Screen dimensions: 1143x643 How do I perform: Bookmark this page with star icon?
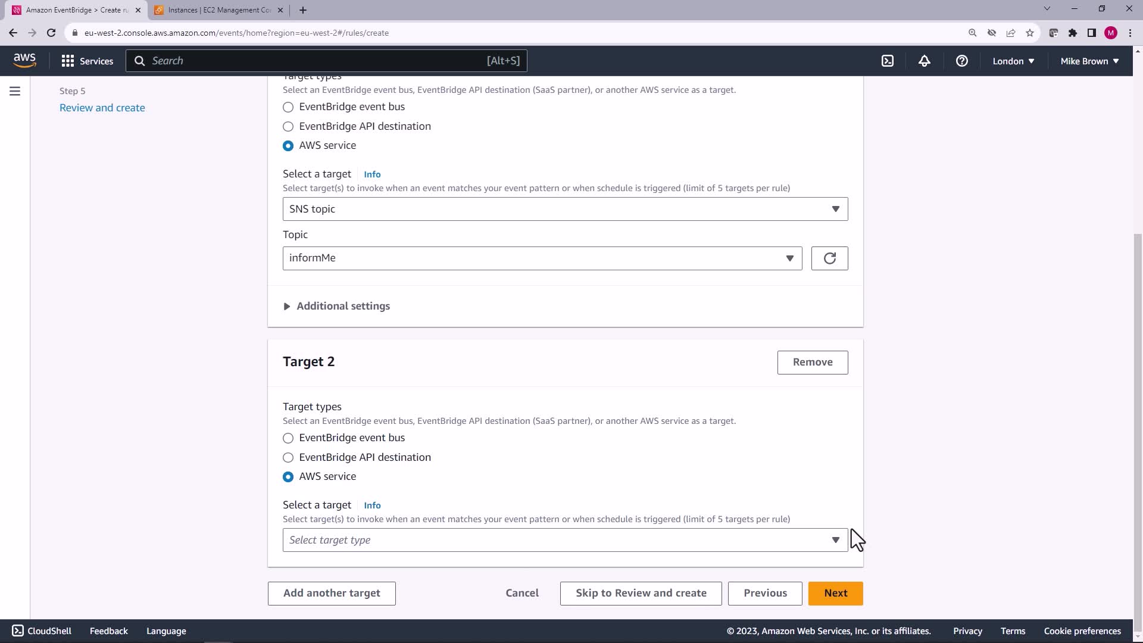pyautogui.click(x=1030, y=33)
